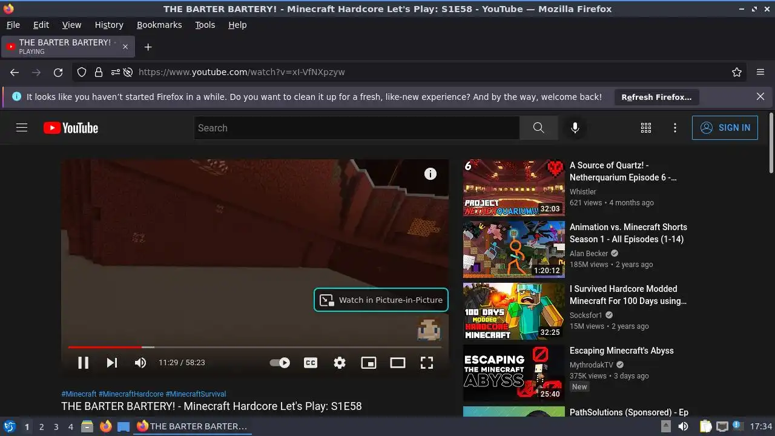This screenshot has height=436, width=775.
Task: Click the SIGN IN button
Action: (x=725, y=128)
